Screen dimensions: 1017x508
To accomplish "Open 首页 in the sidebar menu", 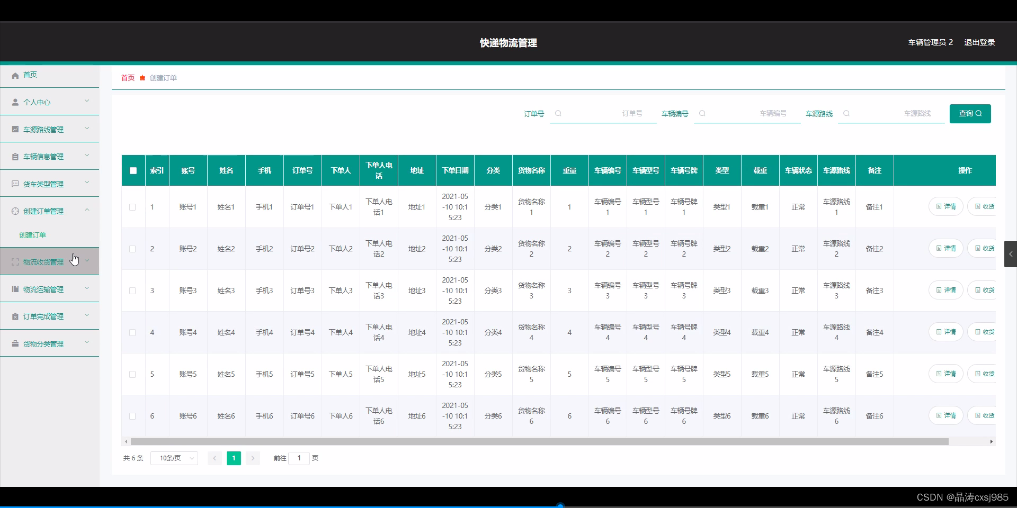I will (50, 75).
